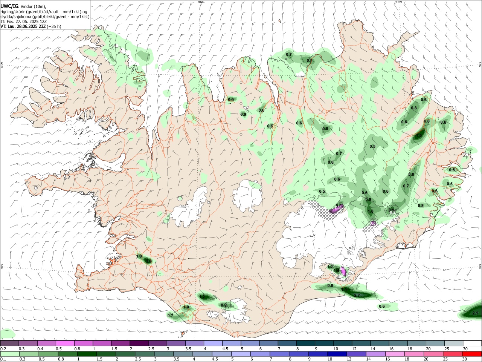Click the '(+35 h)' forecast offset text
Viewport: 482px width, 362px height.
(54, 26)
